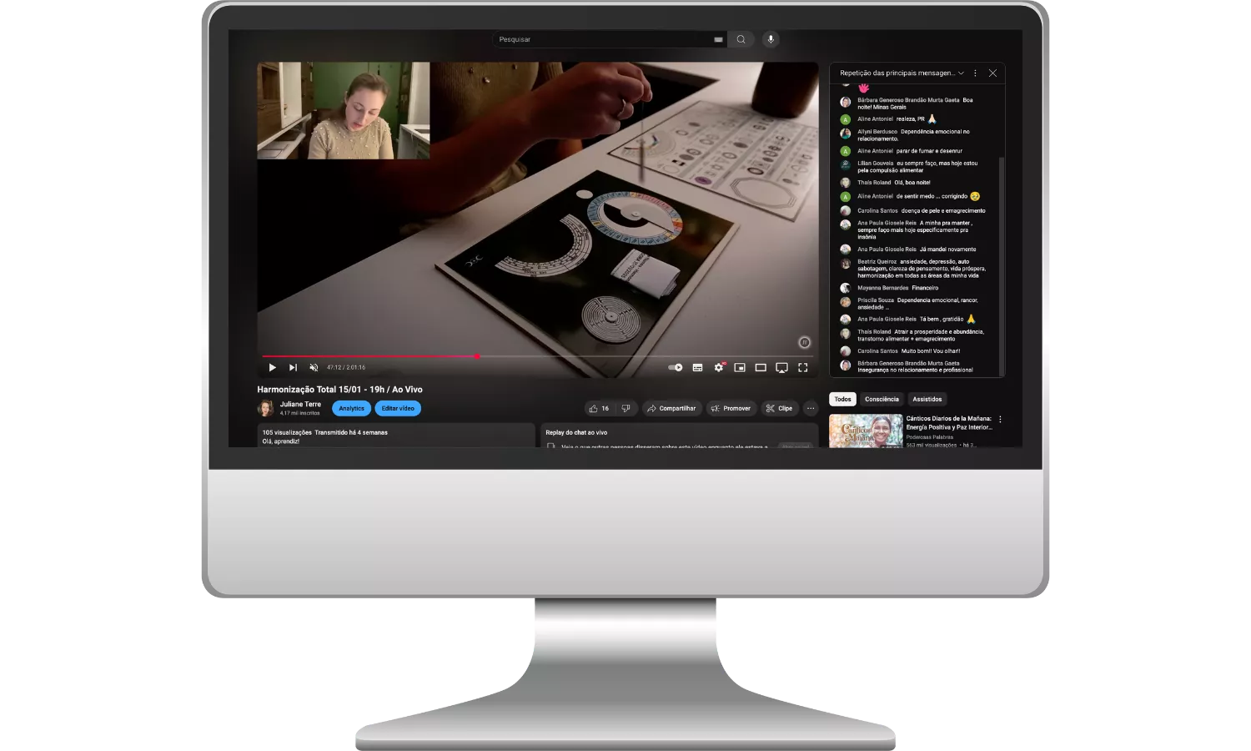Screen dimensions: 1251x751
Task: Open the chat panel options menu
Action: pyautogui.click(x=975, y=73)
